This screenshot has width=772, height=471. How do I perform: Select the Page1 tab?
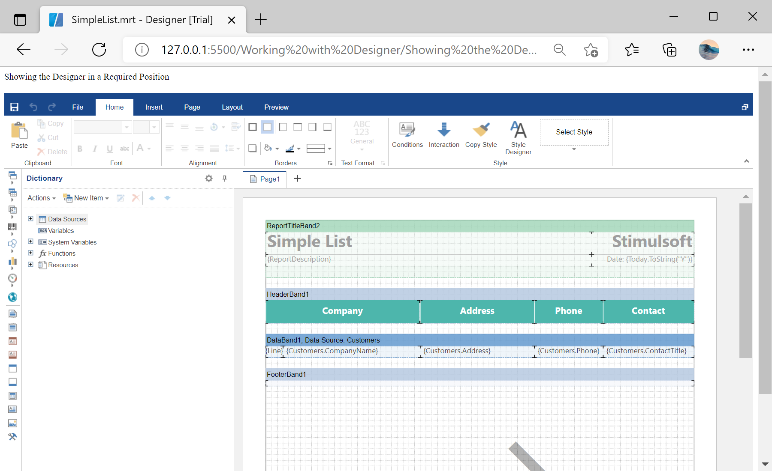click(x=265, y=179)
